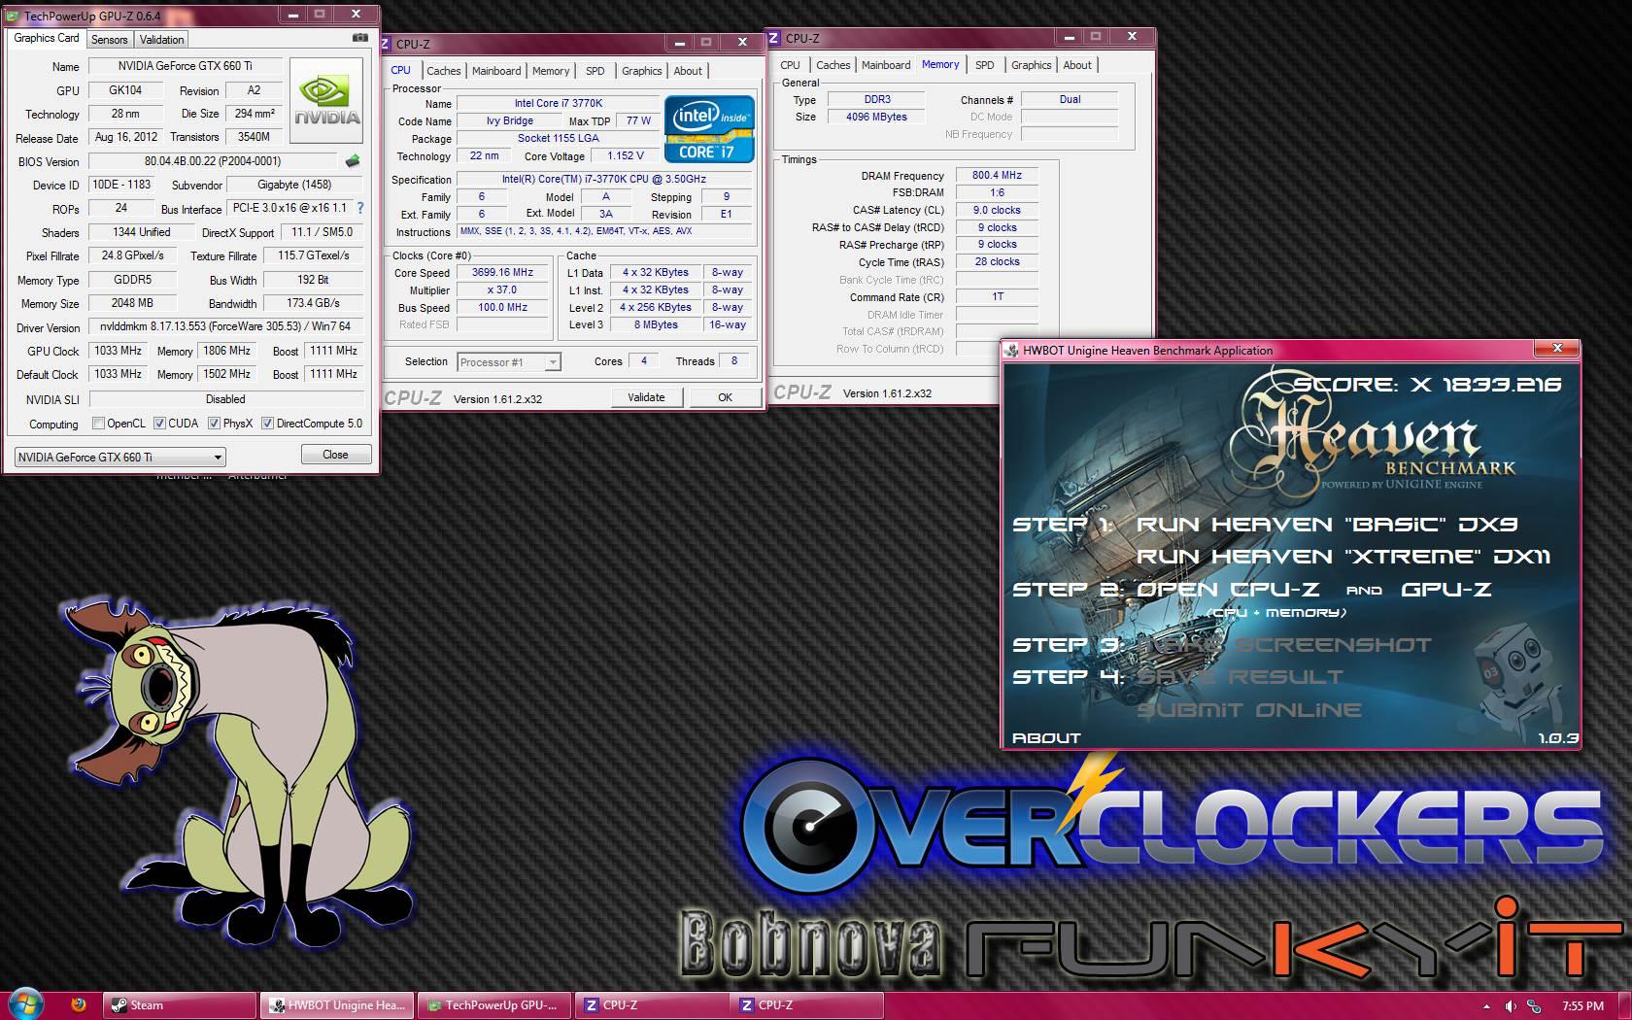The height and width of the screenshot is (1020, 1632).
Task: Click the CPU-Z Memory window title icon
Action: (x=774, y=38)
